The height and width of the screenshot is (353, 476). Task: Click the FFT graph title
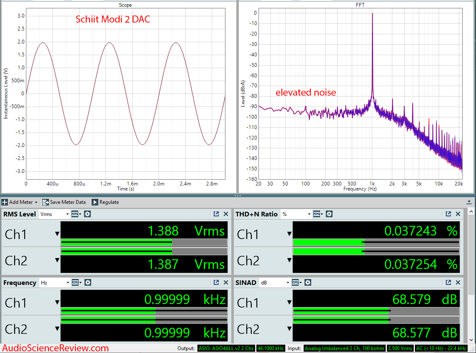(360, 5)
